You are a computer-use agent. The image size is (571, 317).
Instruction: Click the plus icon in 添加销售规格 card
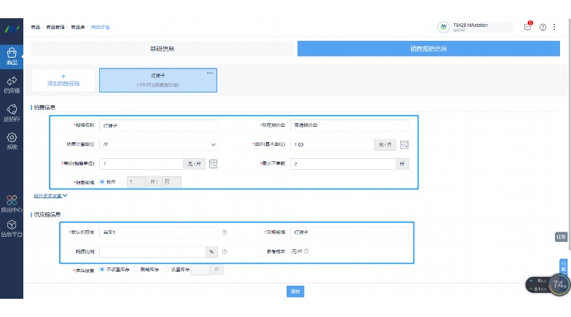coord(63,76)
